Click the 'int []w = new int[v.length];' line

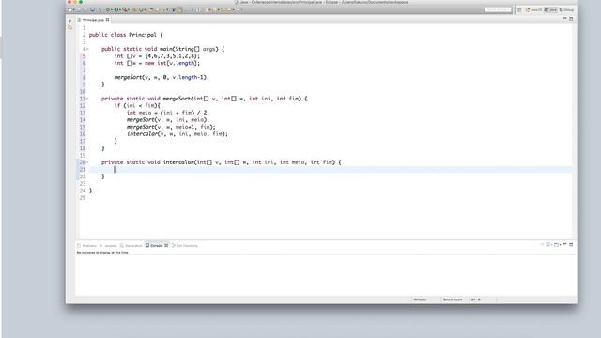(x=157, y=63)
